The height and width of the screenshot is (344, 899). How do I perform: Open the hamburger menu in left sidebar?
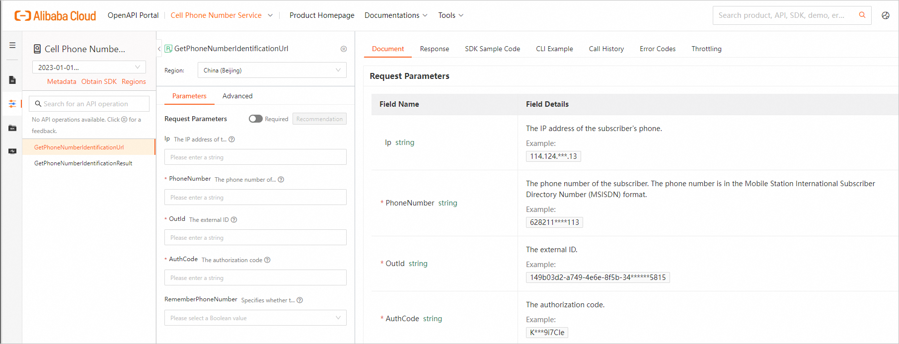coord(12,45)
